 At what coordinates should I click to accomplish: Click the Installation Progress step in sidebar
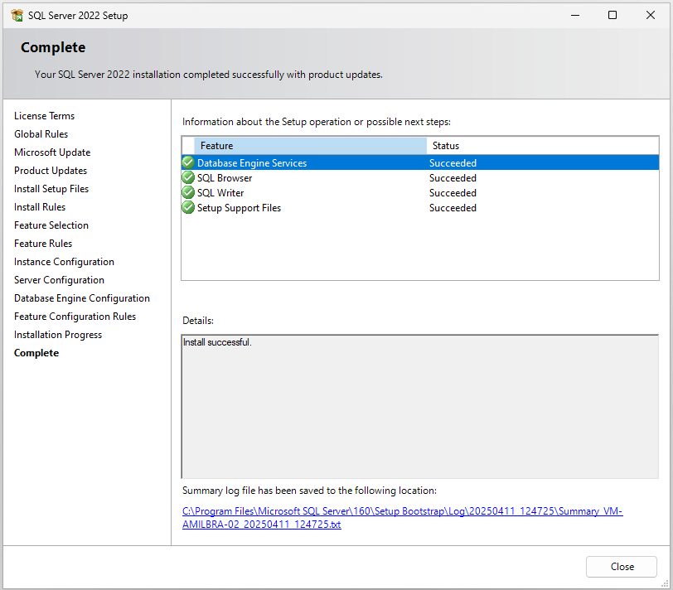point(58,335)
